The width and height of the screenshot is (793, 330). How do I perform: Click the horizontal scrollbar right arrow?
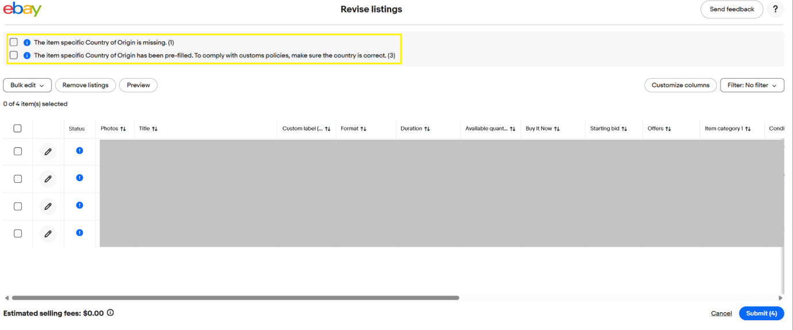point(780,298)
